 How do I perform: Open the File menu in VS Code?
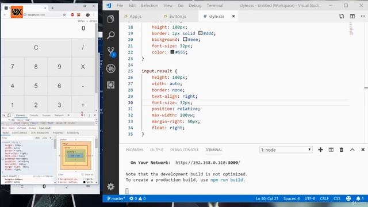pos(120,5)
